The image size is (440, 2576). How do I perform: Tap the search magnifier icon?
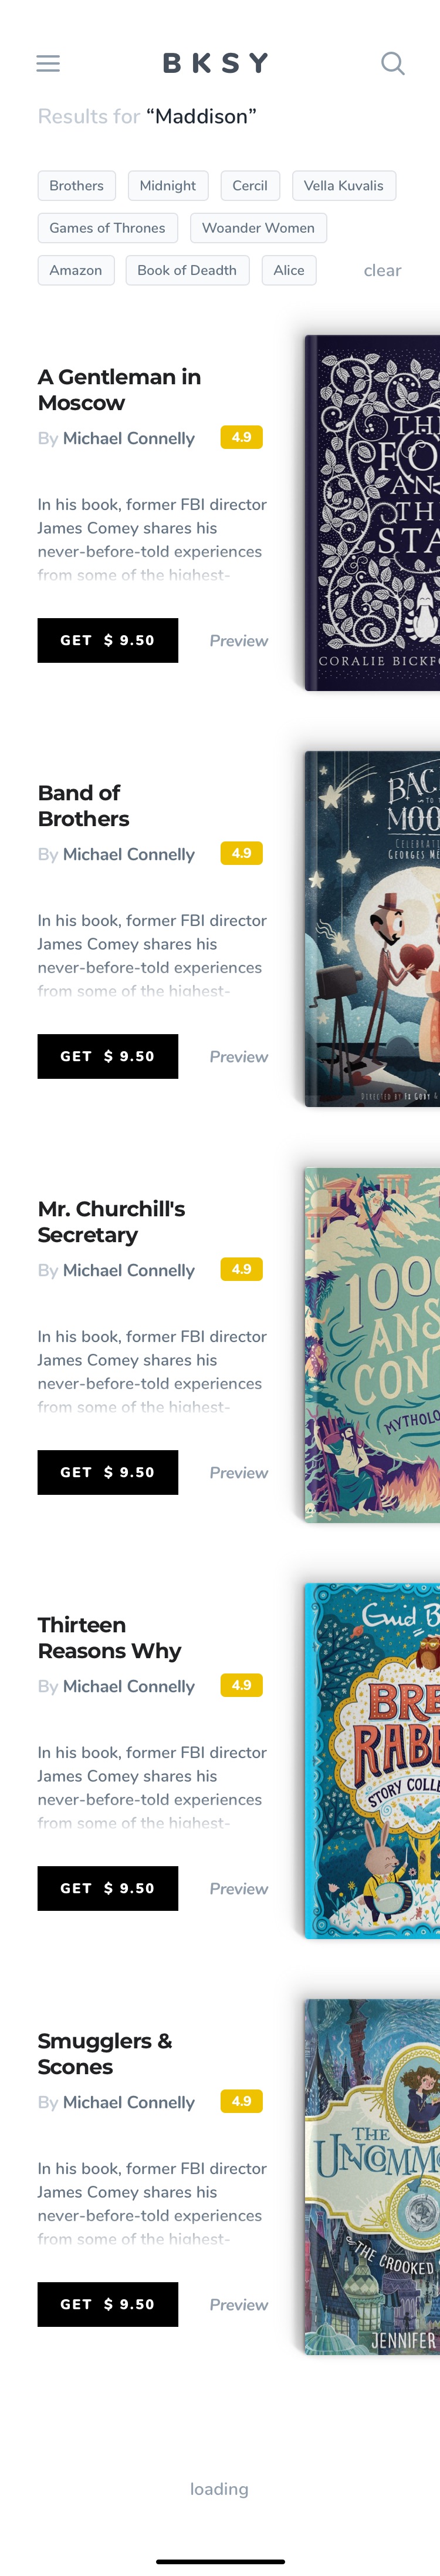[393, 64]
